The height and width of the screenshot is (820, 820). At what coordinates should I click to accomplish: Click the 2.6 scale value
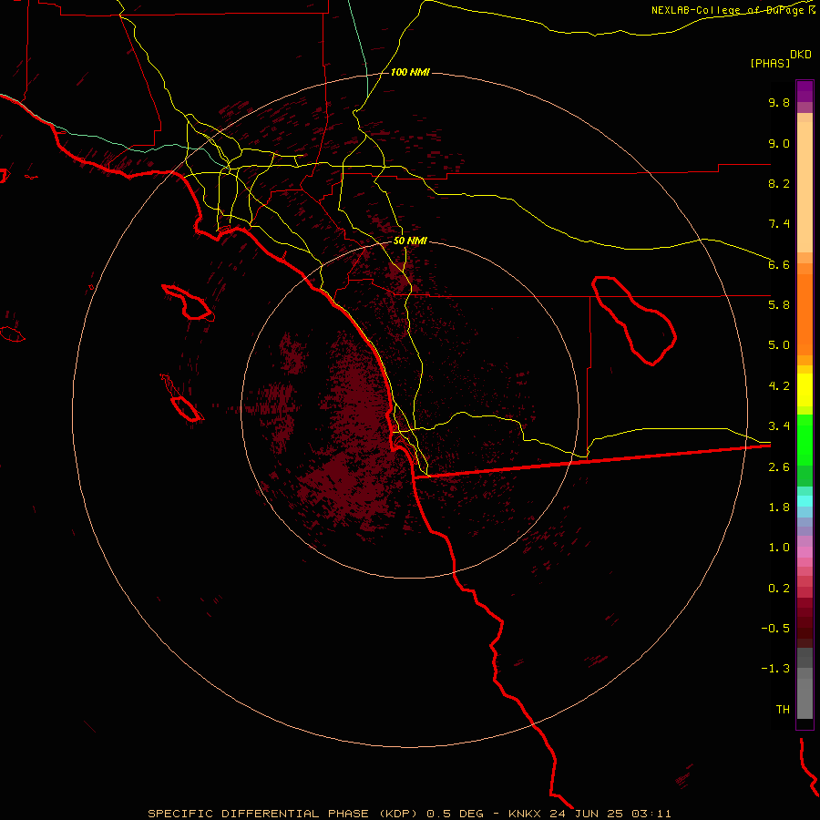click(x=779, y=467)
